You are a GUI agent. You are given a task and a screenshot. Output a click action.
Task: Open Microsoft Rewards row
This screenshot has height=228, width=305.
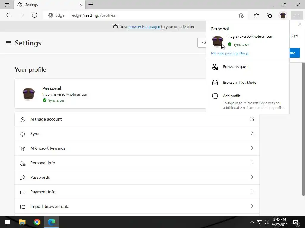tap(137, 148)
